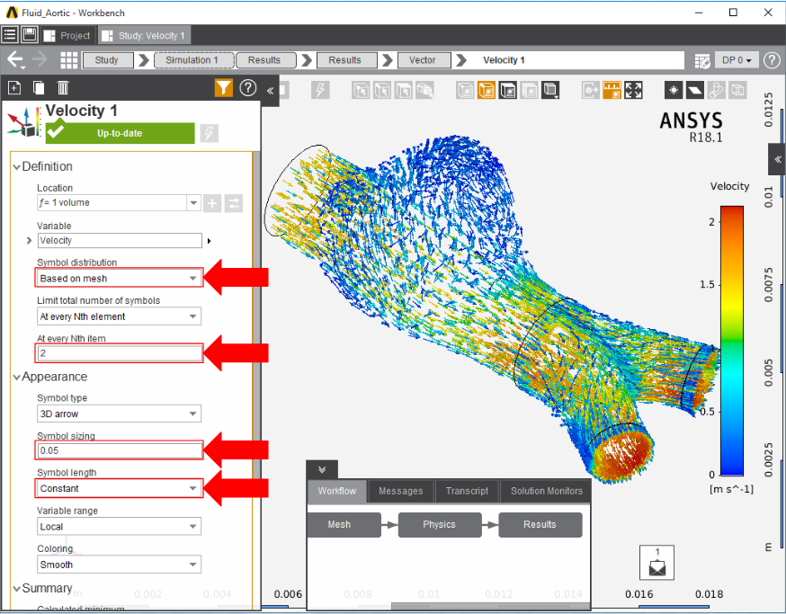Switch to the Project tab

pos(68,36)
